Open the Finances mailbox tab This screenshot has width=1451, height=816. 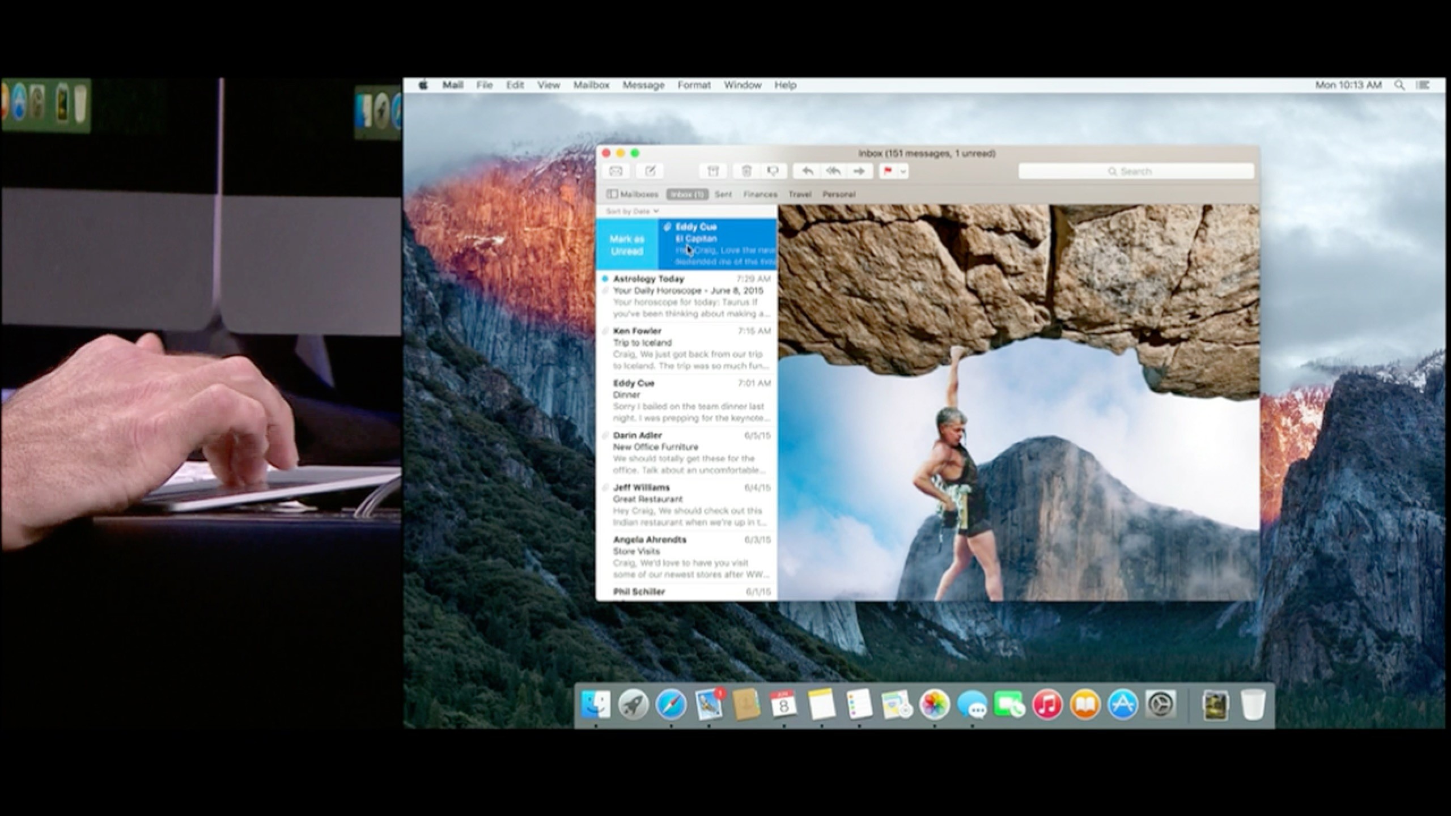760,194
